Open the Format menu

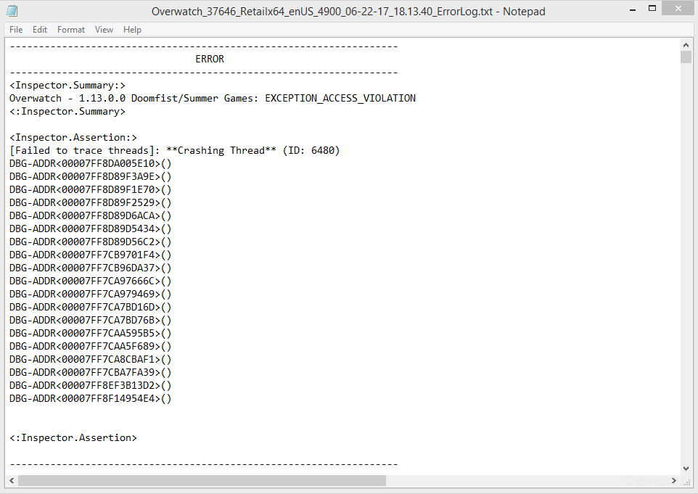pos(71,30)
